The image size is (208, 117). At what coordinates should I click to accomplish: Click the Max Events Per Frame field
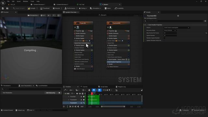(170, 33)
